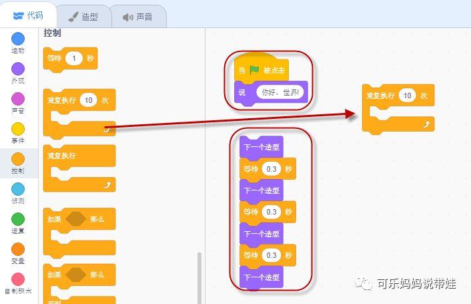Select the 控制 (Control) orange category circle
Image resolution: width=471 pixels, height=304 pixels.
click(x=18, y=159)
